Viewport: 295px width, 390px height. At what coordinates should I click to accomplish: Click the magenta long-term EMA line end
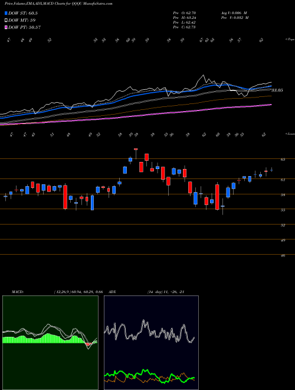click(270, 105)
